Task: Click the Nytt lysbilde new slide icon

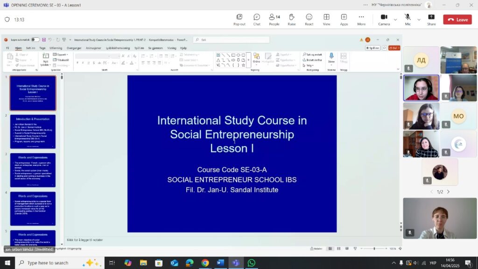Action: (46, 56)
